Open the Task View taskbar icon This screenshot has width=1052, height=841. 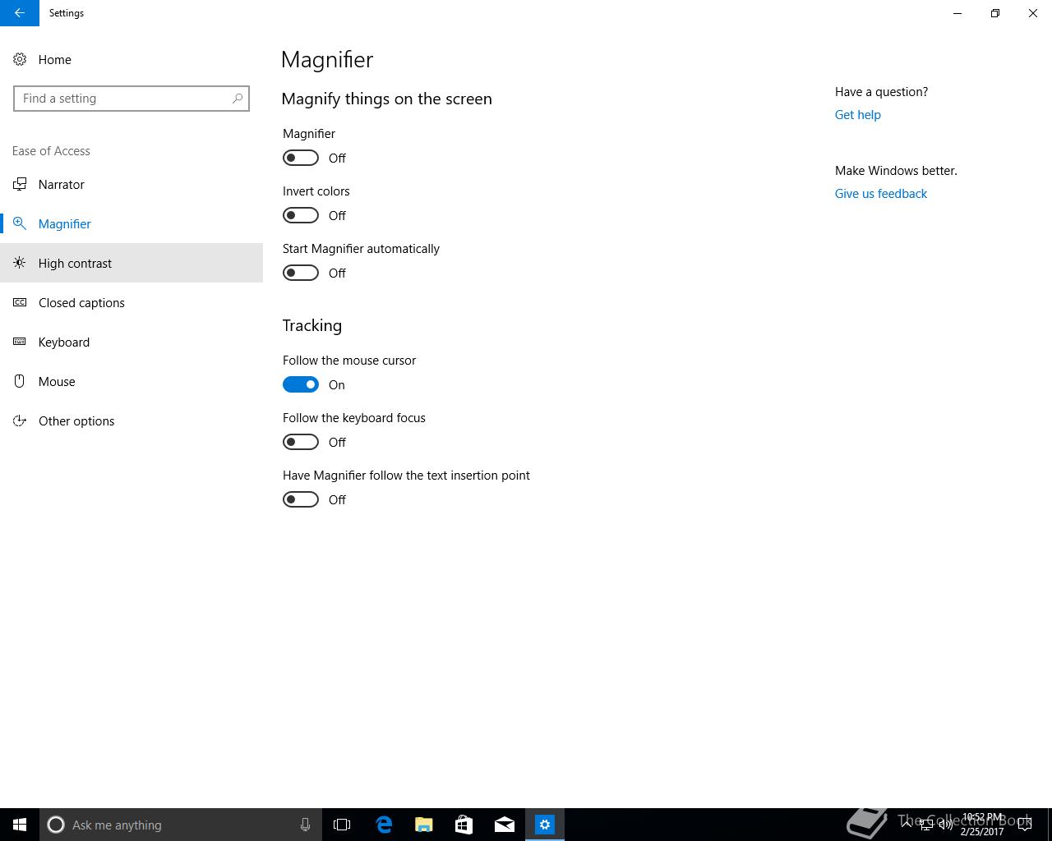[342, 825]
